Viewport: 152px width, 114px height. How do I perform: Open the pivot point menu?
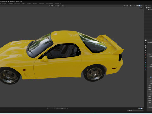coord(56,6)
